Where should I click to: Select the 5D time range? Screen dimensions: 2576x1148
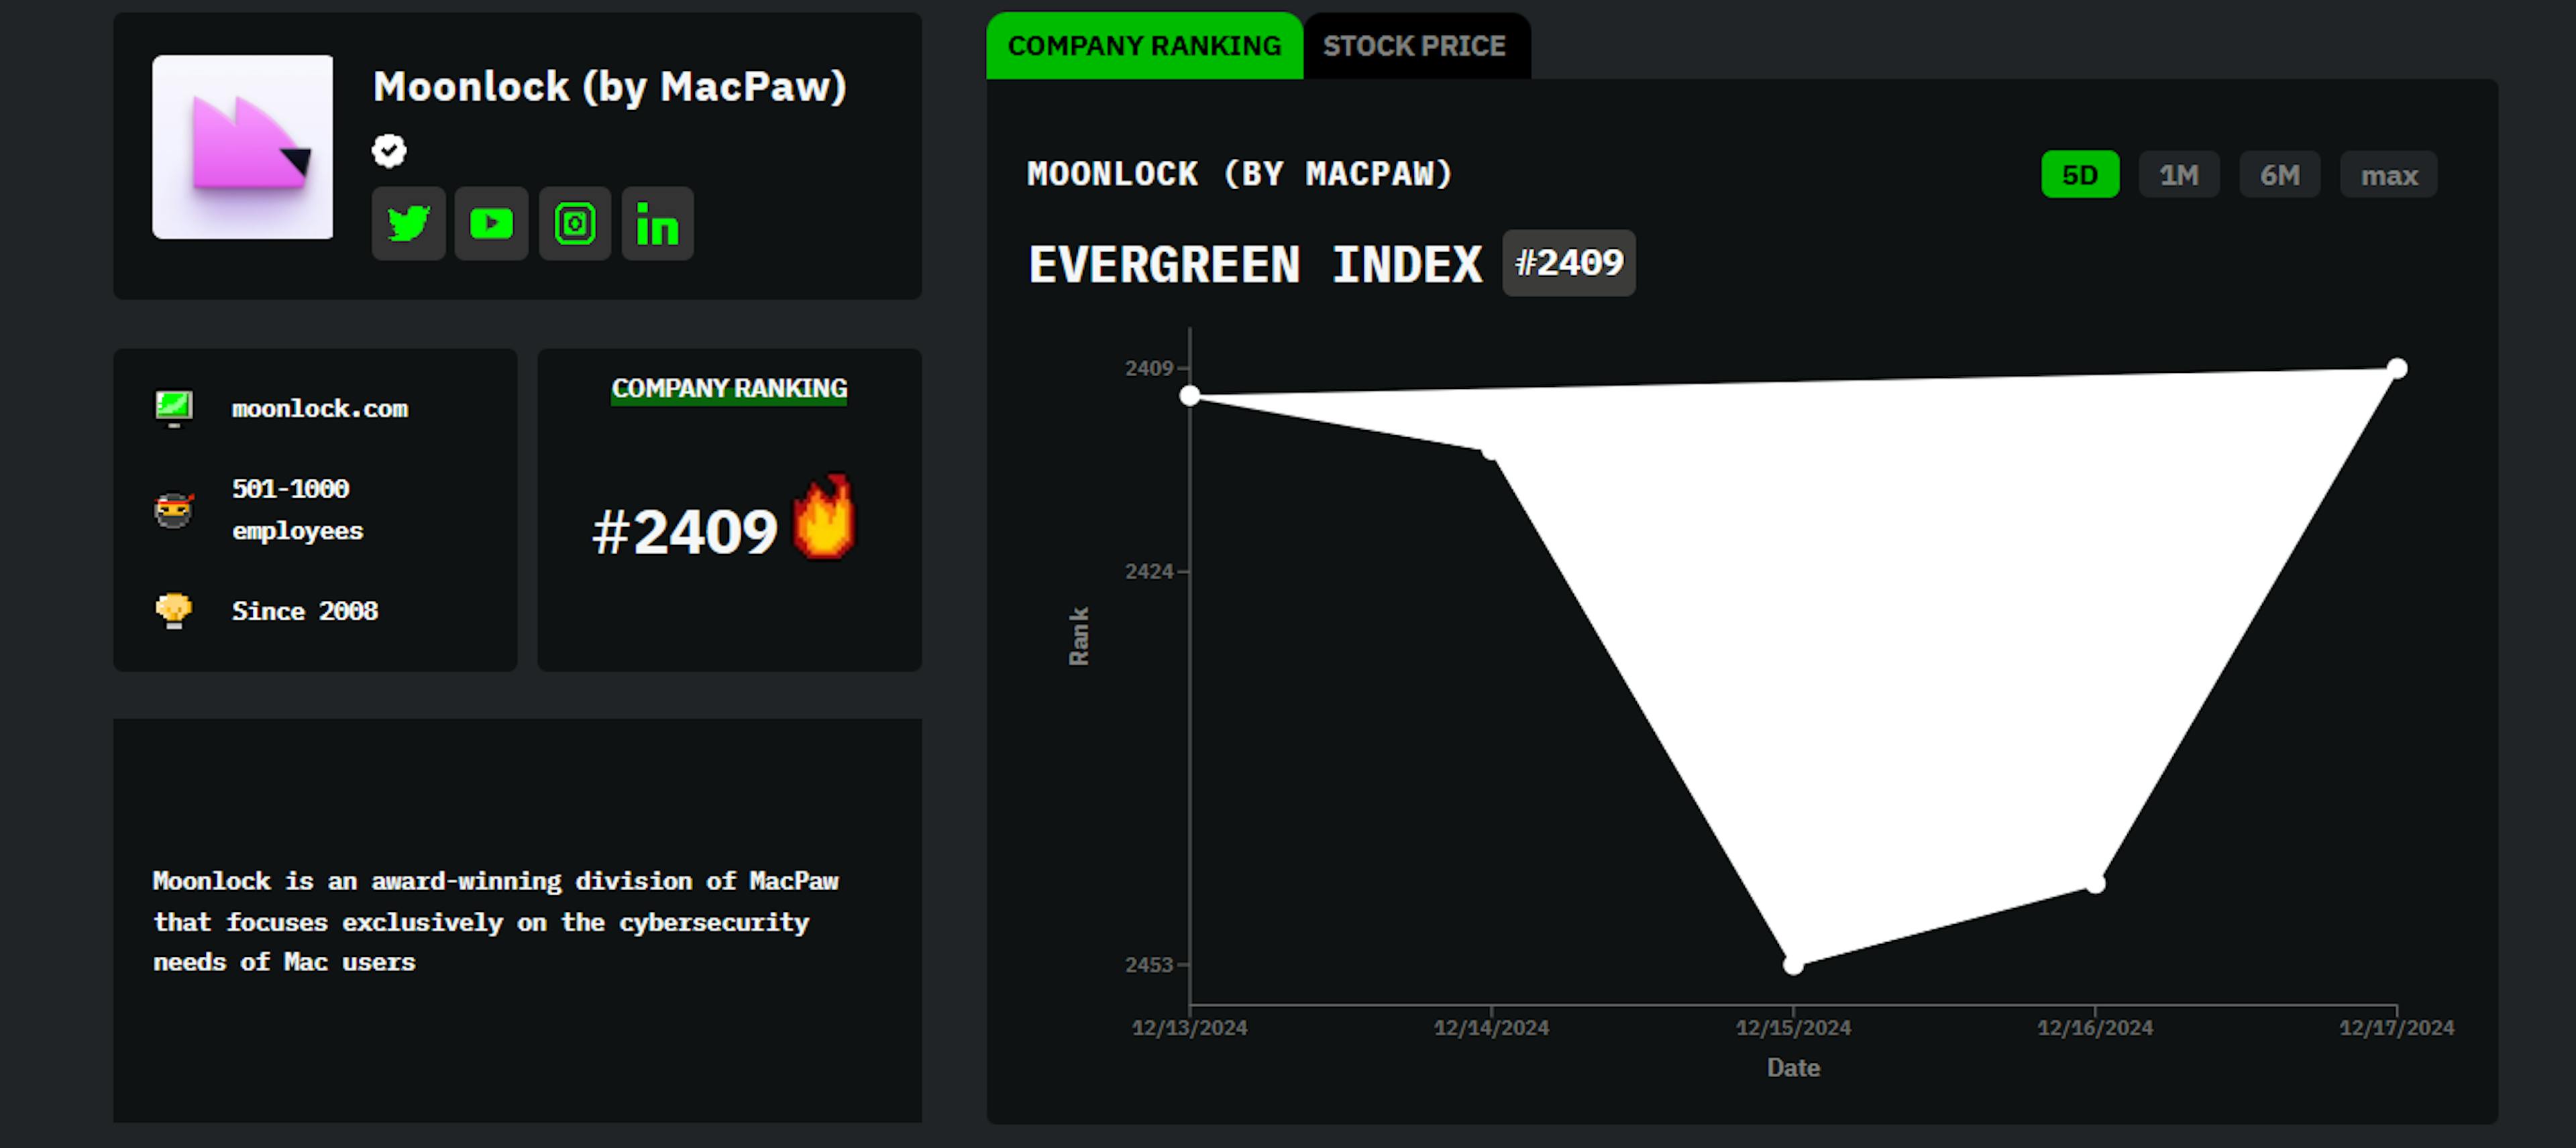[2079, 175]
